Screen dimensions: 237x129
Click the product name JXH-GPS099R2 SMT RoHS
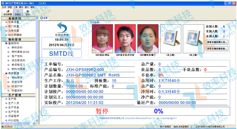(x=93, y=75)
